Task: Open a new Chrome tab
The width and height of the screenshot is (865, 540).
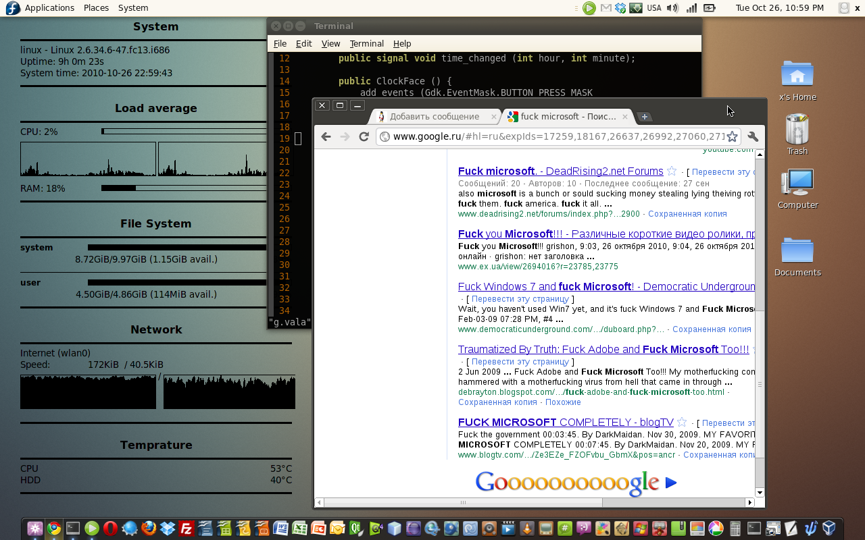Action: pyautogui.click(x=645, y=117)
